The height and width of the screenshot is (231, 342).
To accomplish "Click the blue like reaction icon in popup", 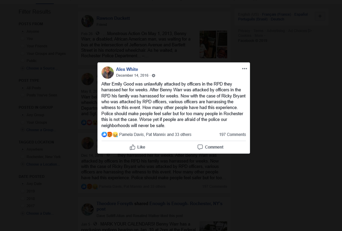I will [x=104, y=134].
